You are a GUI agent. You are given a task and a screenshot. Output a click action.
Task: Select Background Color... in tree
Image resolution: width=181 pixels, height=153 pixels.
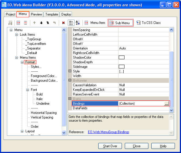(44, 81)
